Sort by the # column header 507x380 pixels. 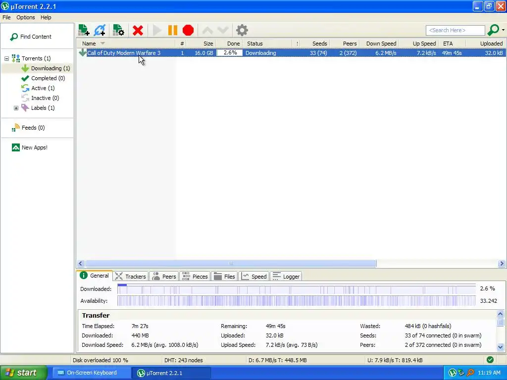(181, 44)
